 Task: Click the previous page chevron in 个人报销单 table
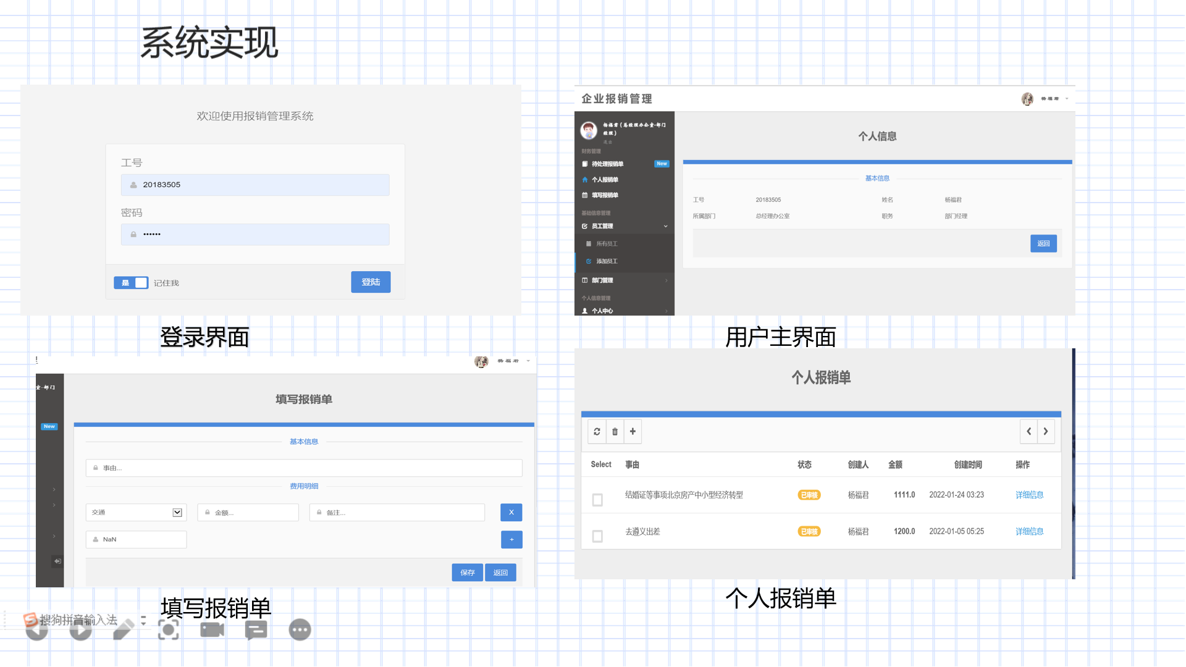coord(1028,432)
